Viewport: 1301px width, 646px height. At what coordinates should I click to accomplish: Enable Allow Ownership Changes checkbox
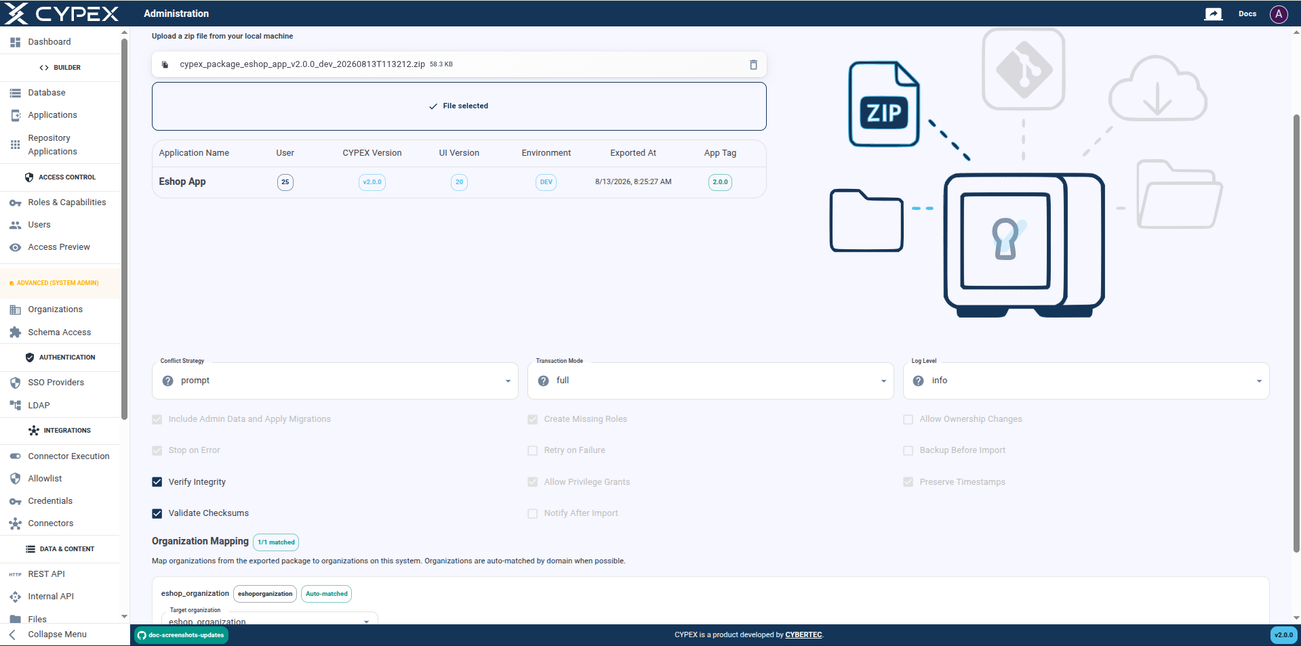[x=908, y=420]
